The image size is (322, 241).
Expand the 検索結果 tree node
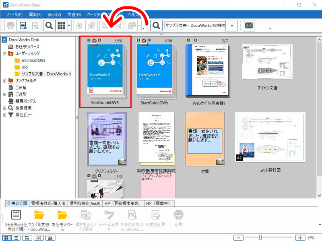click(x=4, y=108)
